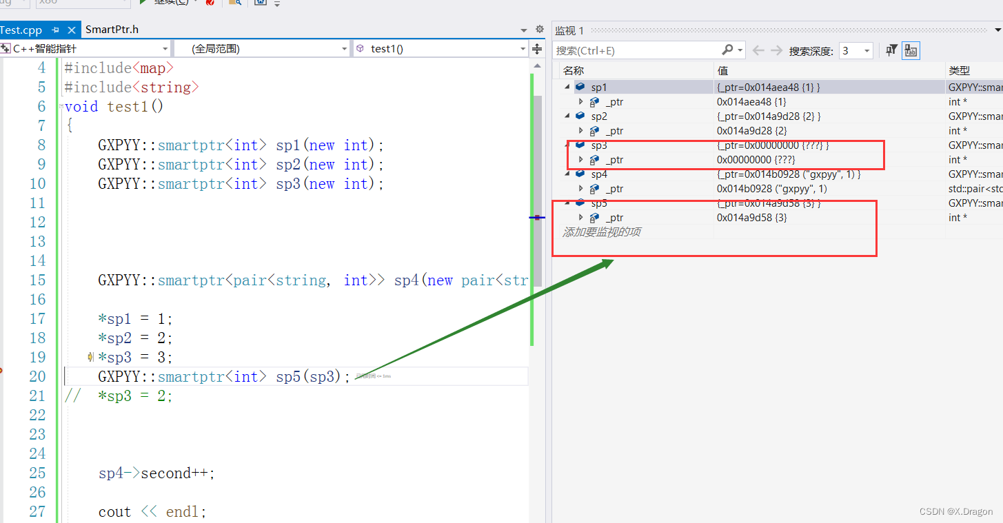
Task: Click the magnifier search icon in watch panel
Action: (x=727, y=50)
